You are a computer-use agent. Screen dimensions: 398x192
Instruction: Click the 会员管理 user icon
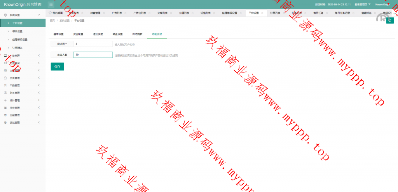tap(5, 78)
